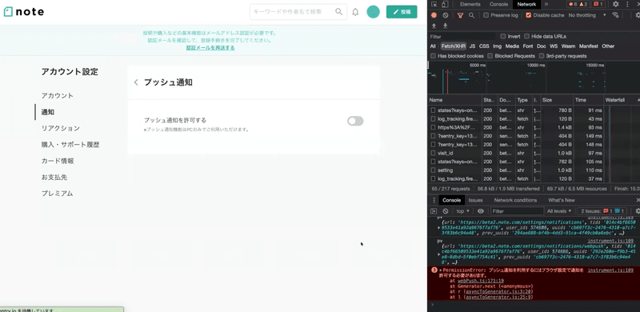Check the Preserve log checkbox

pos(486,15)
